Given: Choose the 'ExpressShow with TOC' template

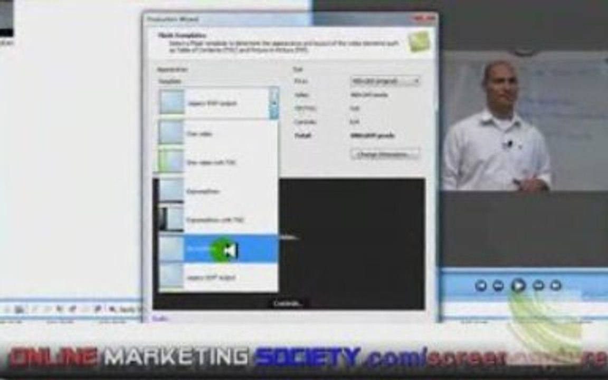Looking at the screenshot, I should click(218, 220).
